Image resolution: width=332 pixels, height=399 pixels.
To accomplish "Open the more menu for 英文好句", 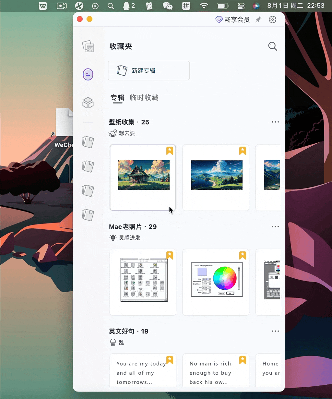I will coord(275,331).
